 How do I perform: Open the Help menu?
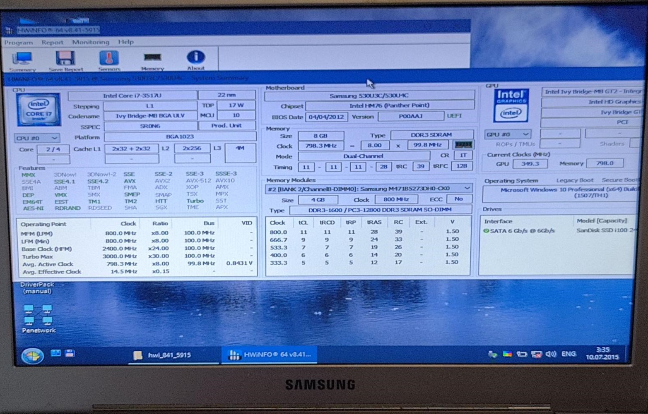click(126, 42)
